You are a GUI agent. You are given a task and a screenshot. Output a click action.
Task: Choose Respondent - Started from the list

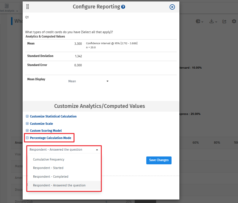point(48,168)
